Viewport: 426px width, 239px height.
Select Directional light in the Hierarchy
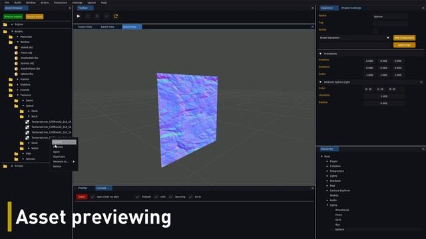coord(342,210)
